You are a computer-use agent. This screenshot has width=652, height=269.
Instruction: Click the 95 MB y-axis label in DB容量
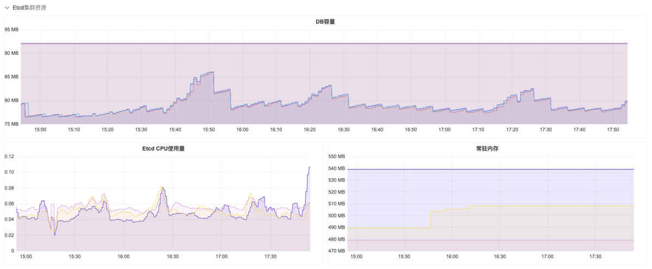pyautogui.click(x=11, y=30)
